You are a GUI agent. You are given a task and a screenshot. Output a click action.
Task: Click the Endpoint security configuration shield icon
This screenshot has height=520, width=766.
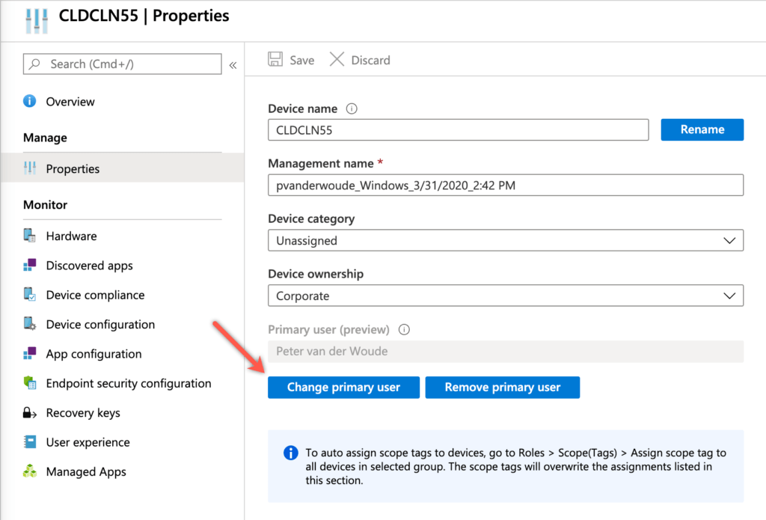click(x=30, y=383)
